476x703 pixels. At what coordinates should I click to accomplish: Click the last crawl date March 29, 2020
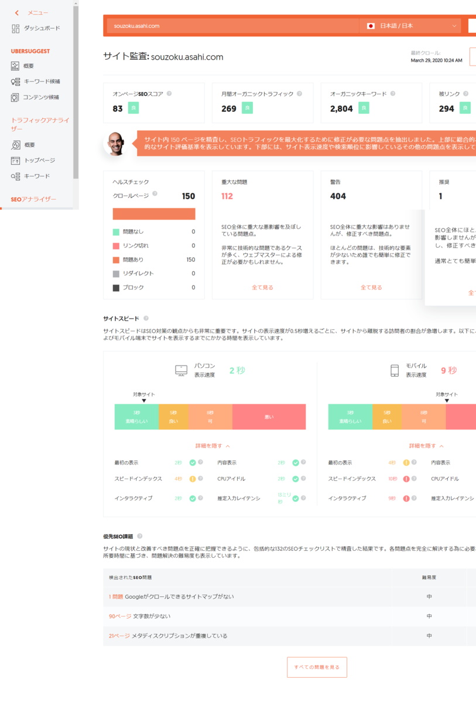click(436, 60)
